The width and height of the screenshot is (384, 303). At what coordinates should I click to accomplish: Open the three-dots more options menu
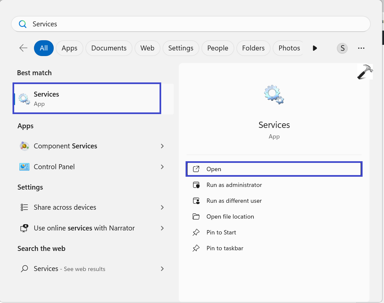coord(361,48)
